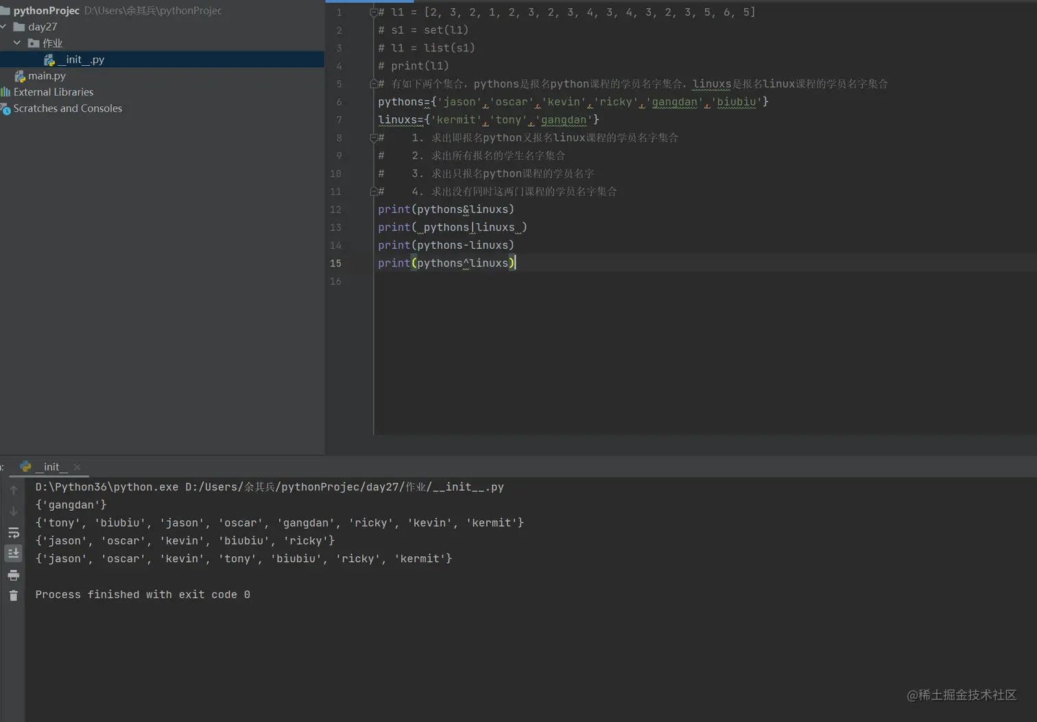Viewport: 1037px width, 722px height.
Task: Click the print( pythons|linuxs ) line
Action: pyautogui.click(x=453, y=228)
